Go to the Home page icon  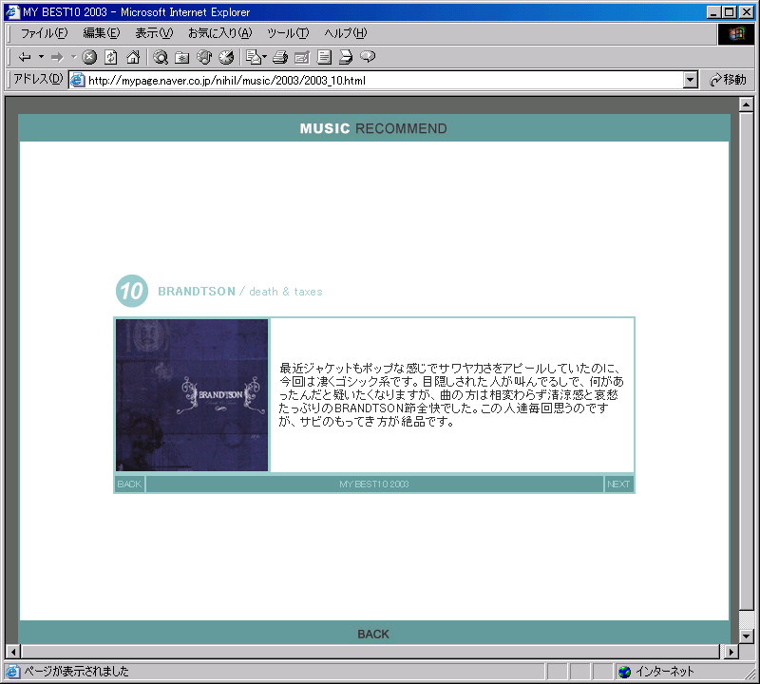[x=133, y=57]
